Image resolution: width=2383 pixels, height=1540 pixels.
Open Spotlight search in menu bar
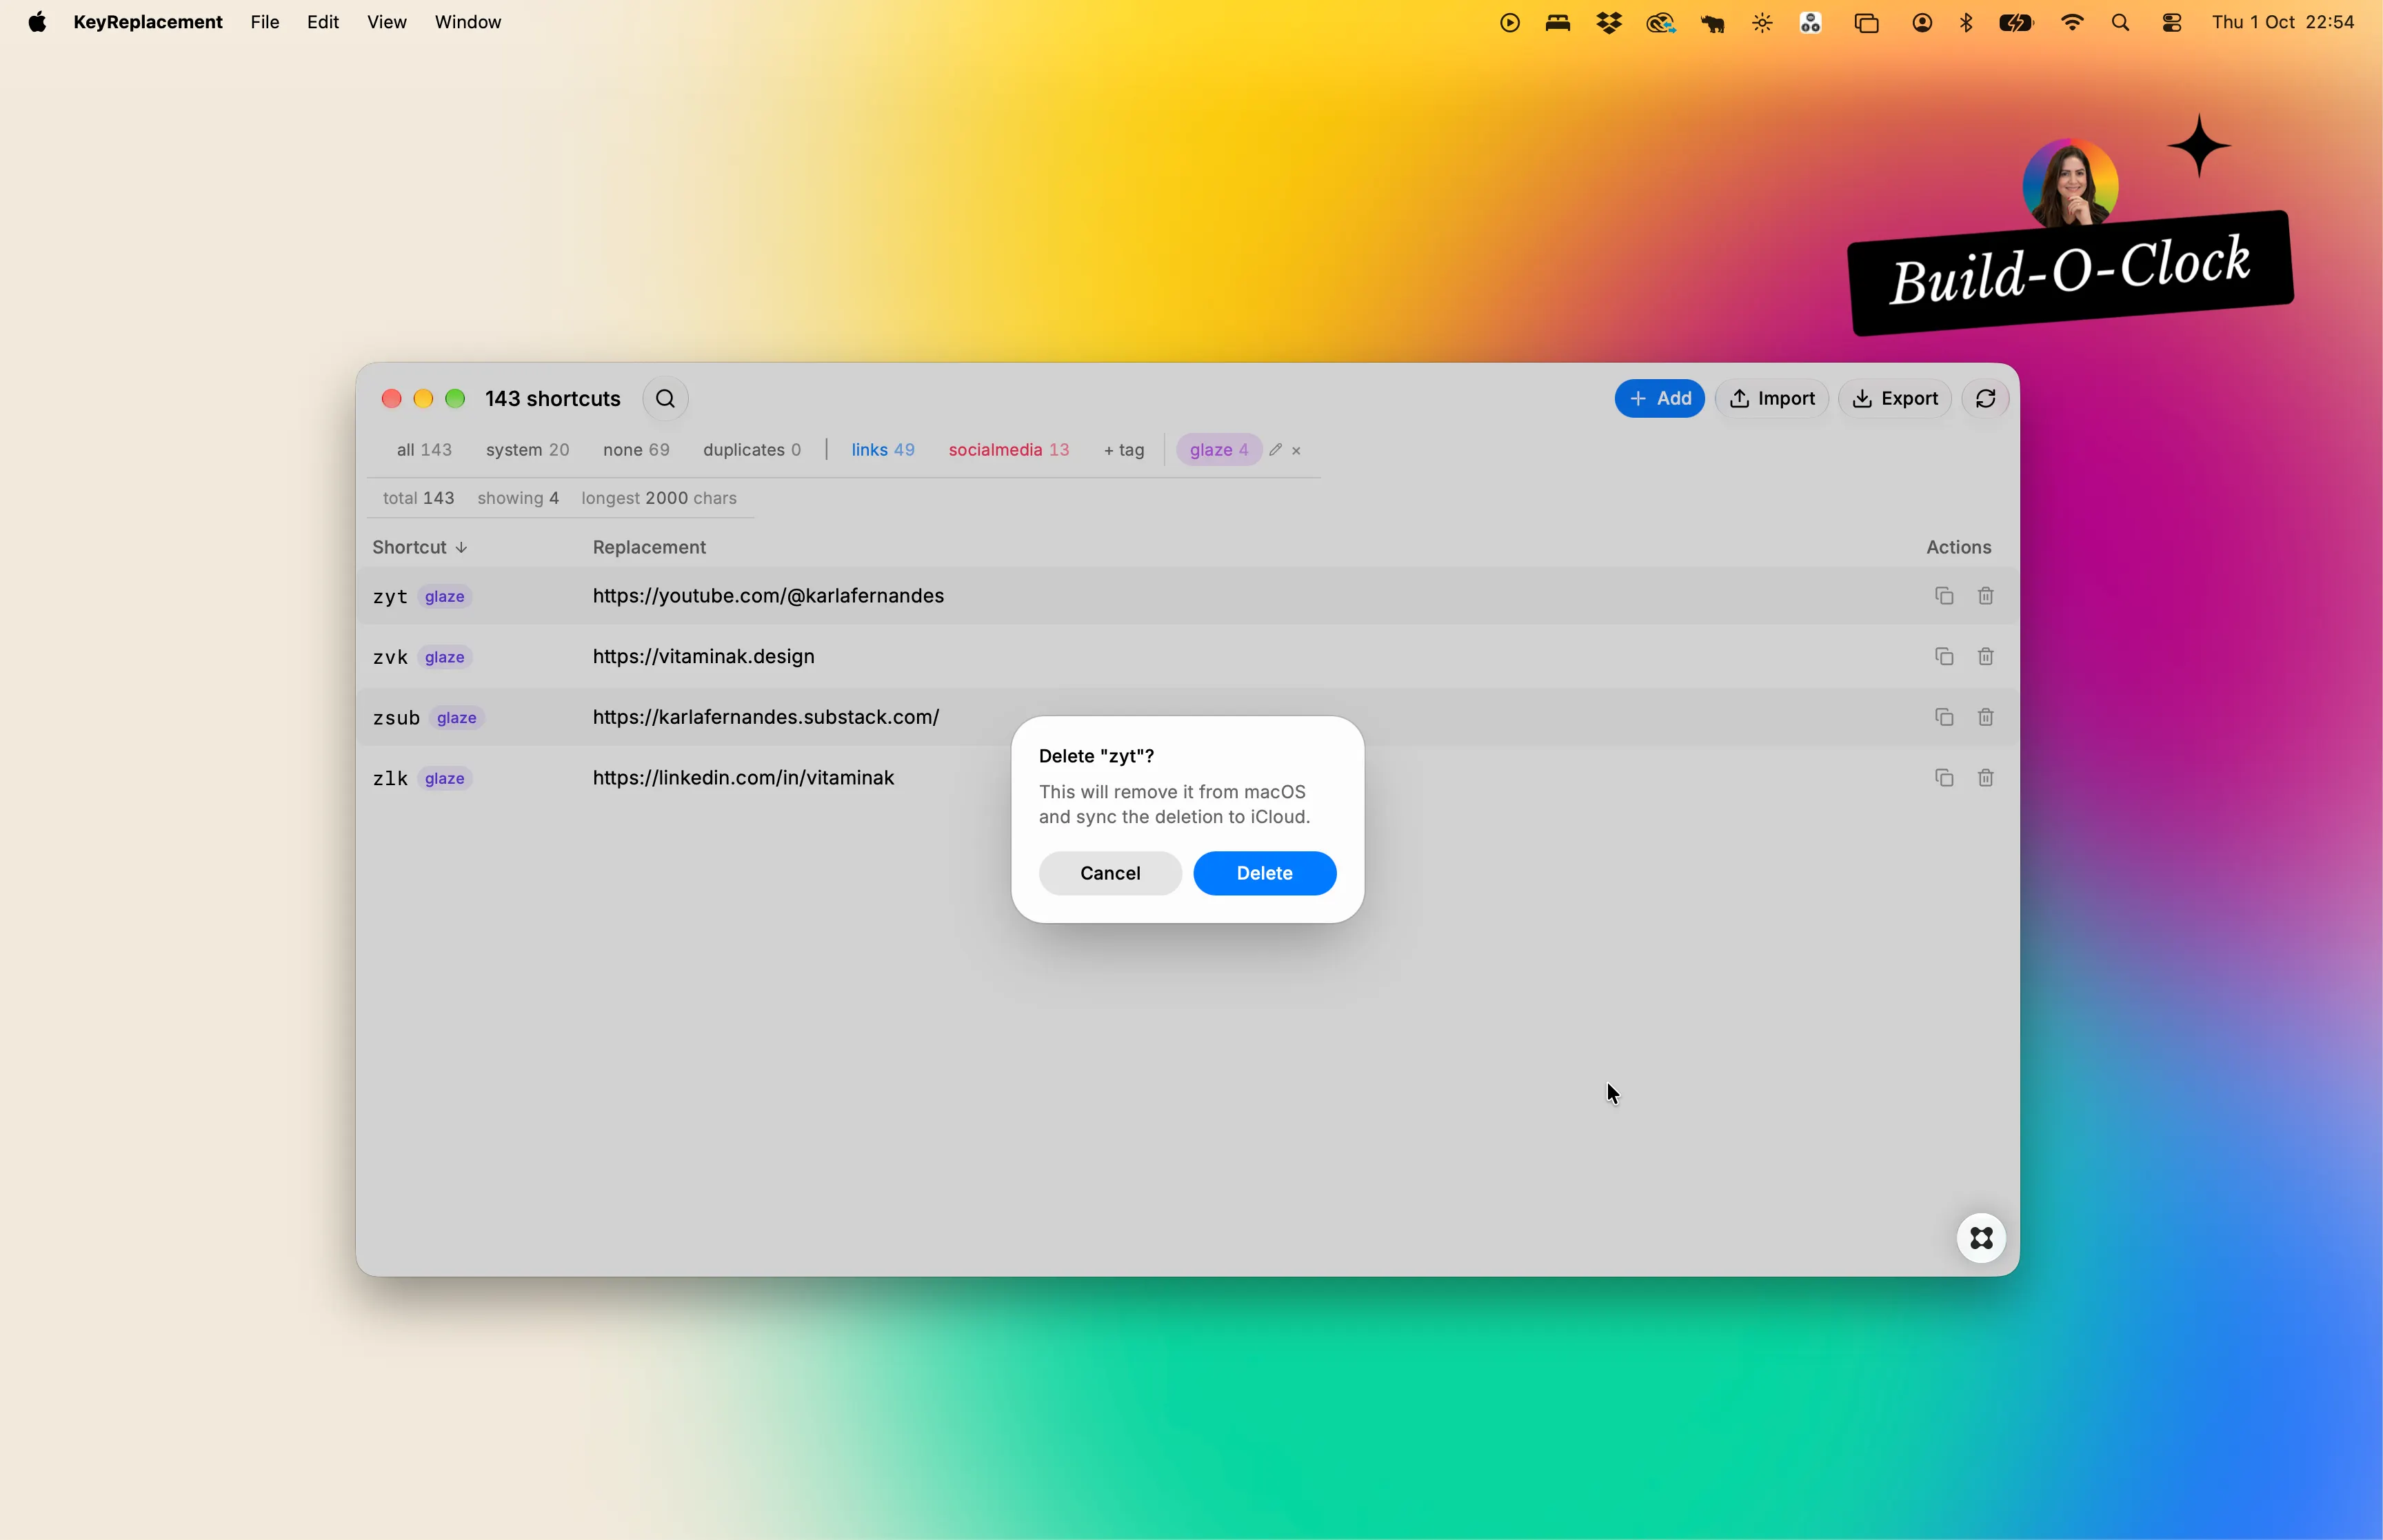coord(2119,23)
